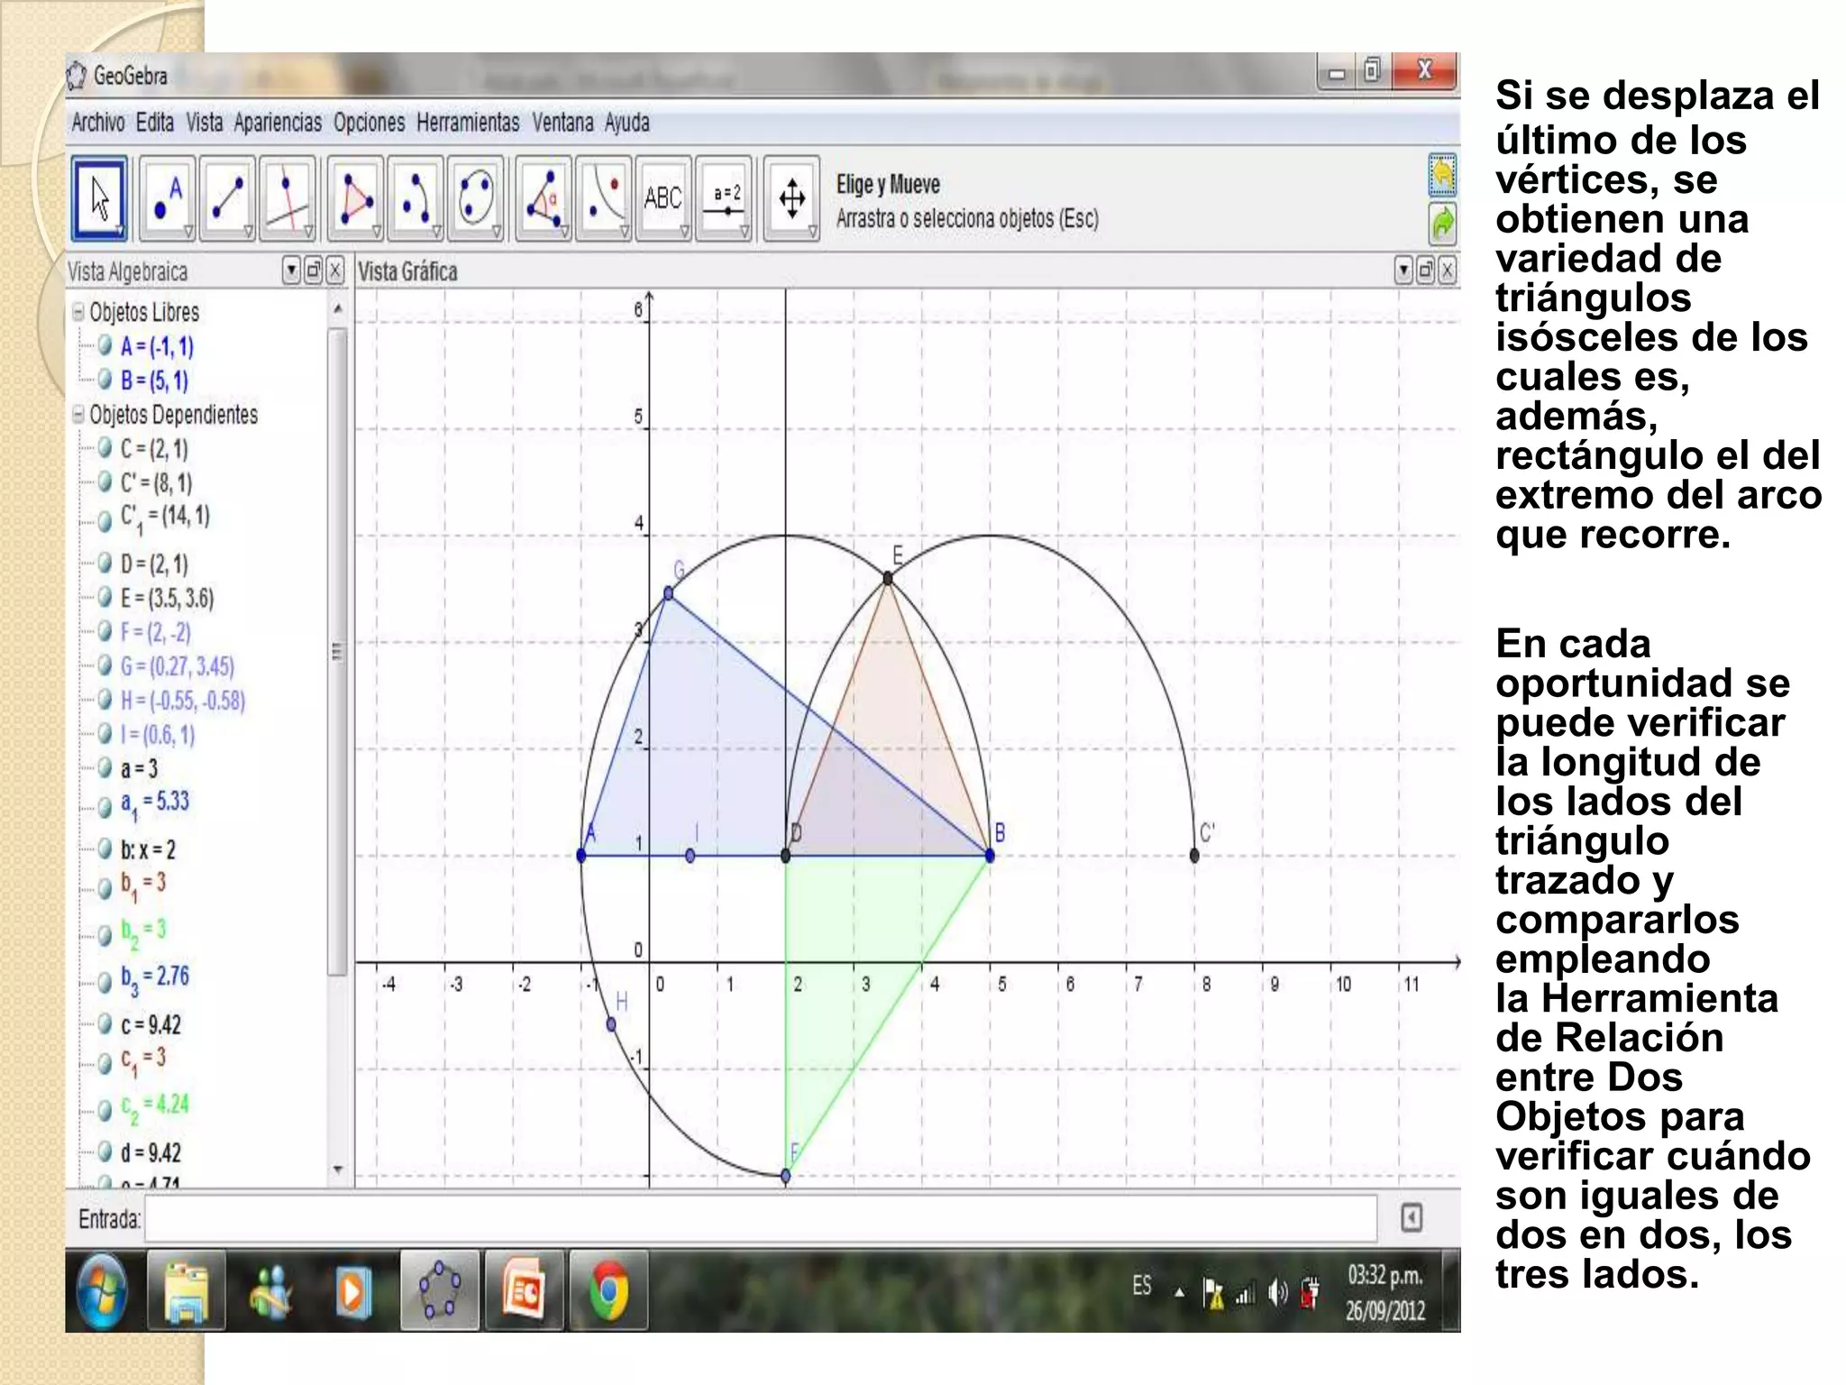Open Chrome from the taskbar
Viewport: 1846px width, 1385px height.
pyautogui.click(x=608, y=1291)
